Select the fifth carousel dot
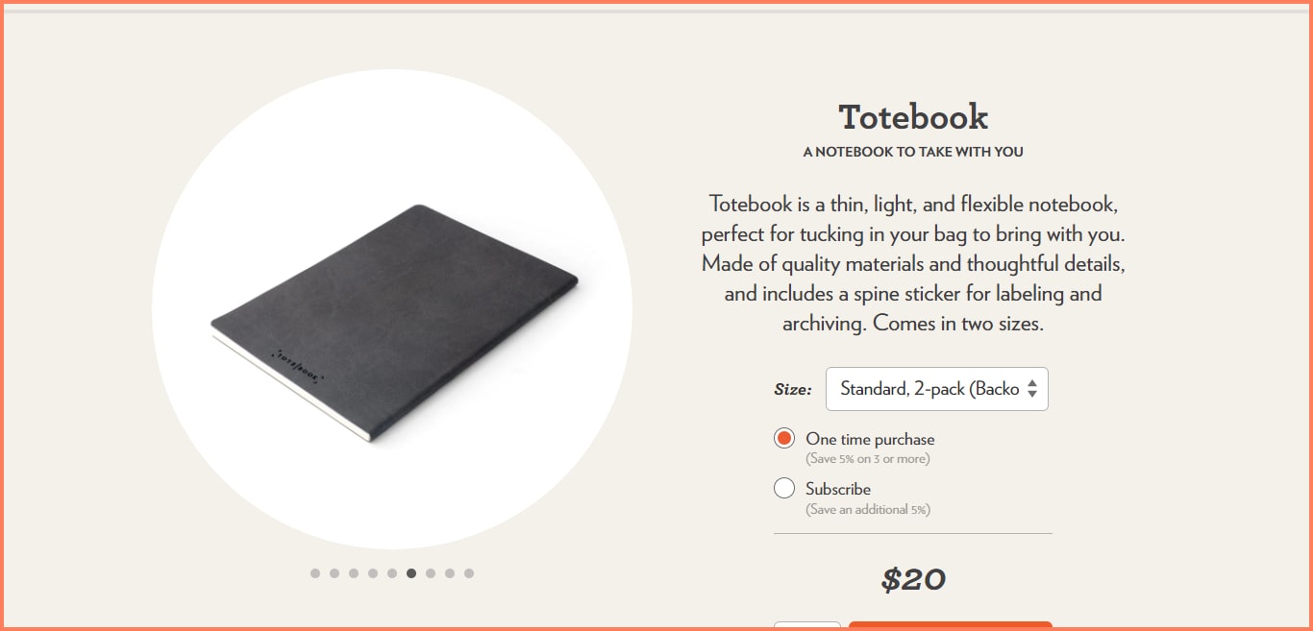1313x631 pixels. [392, 573]
